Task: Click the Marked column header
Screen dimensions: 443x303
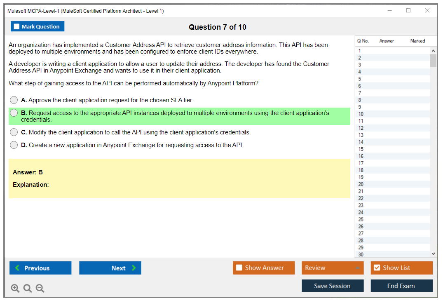Action: [x=417, y=41]
